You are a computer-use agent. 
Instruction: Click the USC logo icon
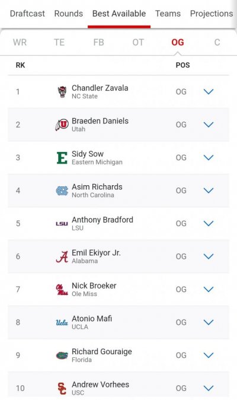point(62,388)
